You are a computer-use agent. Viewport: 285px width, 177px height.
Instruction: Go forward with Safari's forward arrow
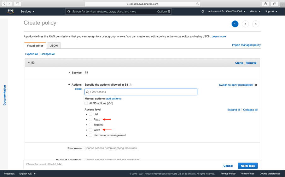coord(9,4)
